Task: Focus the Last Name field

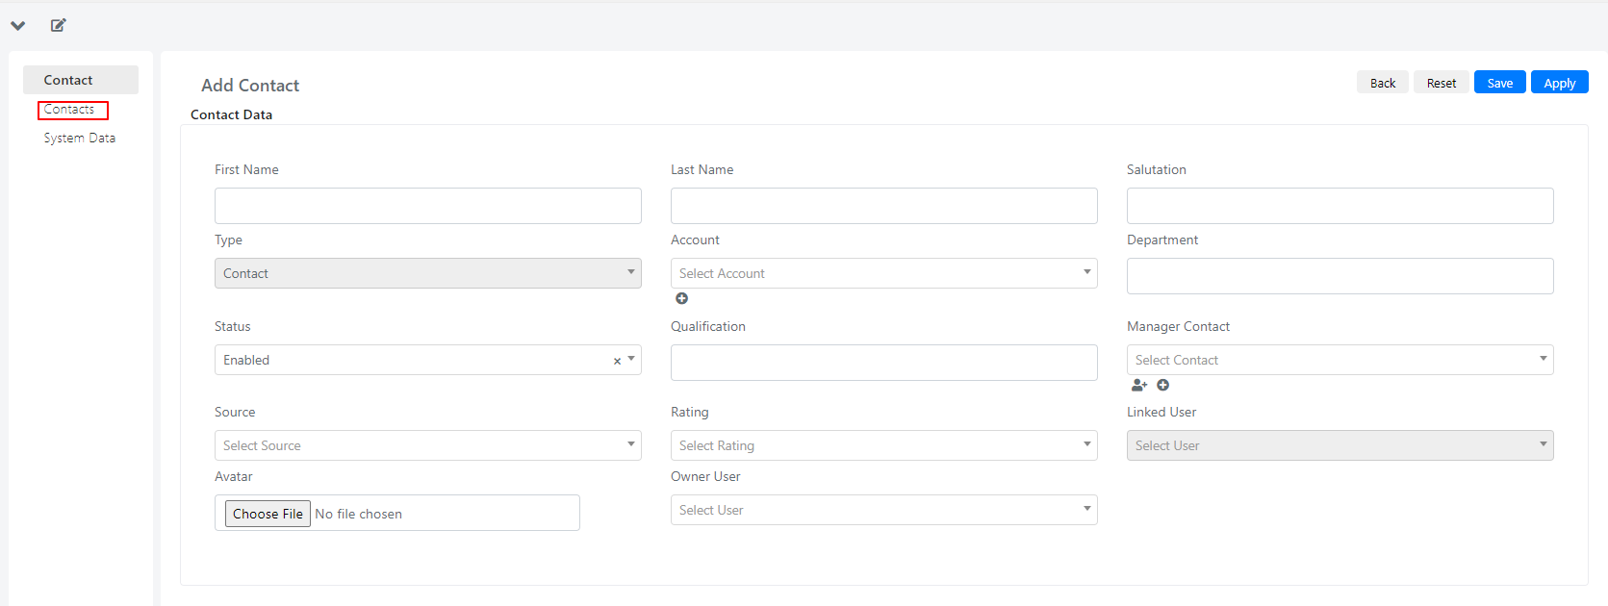Action: (x=884, y=206)
